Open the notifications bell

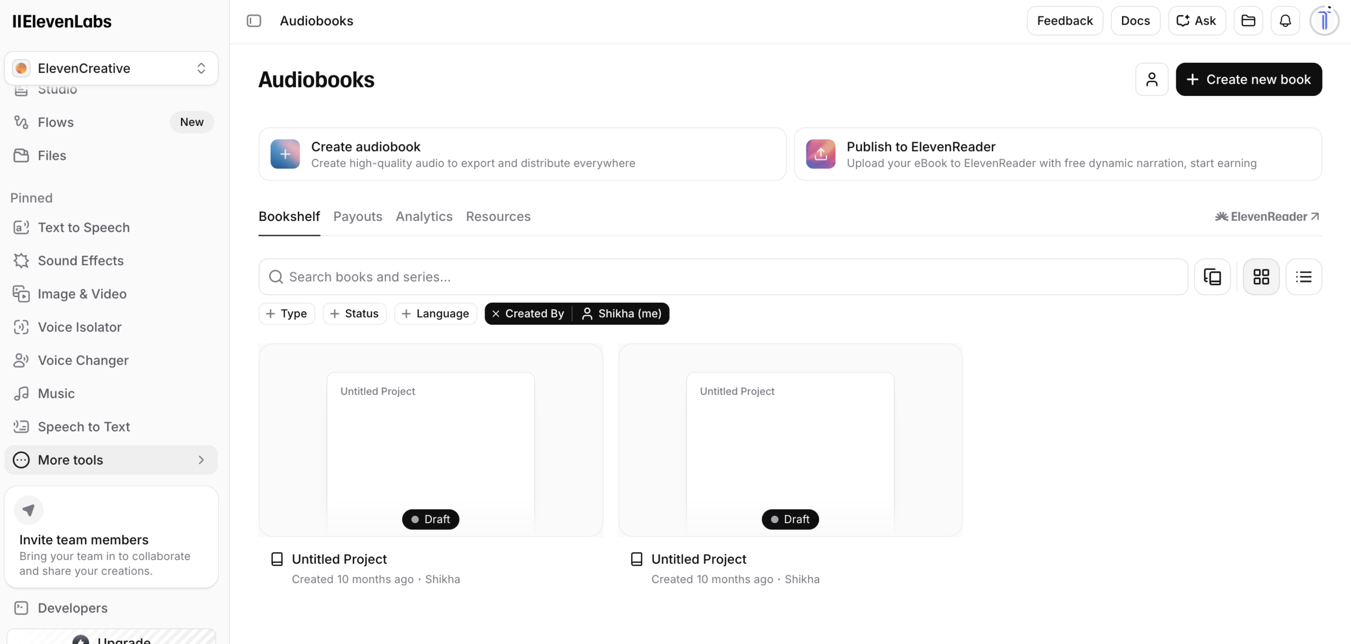1285,21
